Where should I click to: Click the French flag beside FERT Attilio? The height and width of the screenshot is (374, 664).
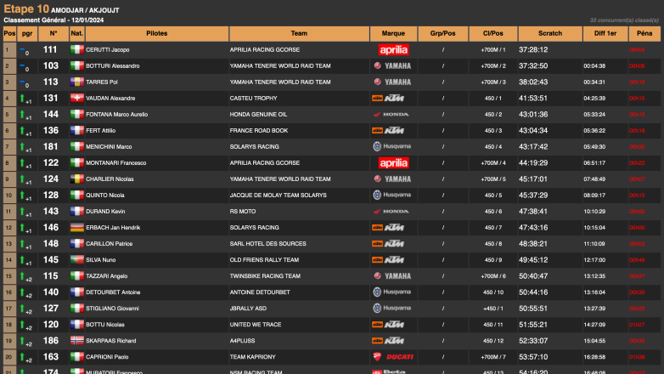point(77,130)
